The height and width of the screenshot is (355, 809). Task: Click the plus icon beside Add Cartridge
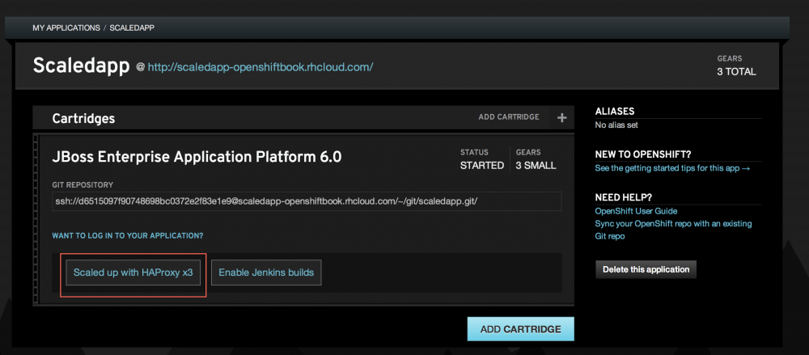(561, 118)
